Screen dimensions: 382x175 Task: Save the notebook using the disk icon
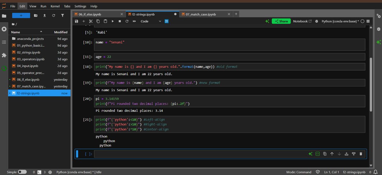pos(76,21)
